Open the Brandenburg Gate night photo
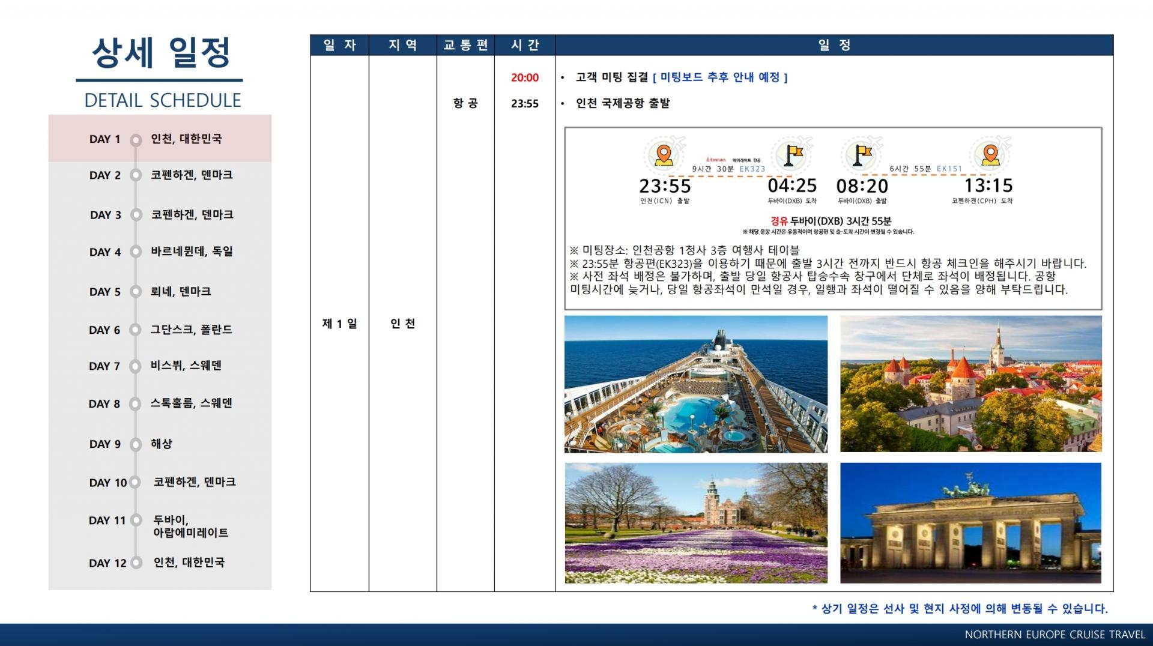This screenshot has width=1153, height=646. pos(971,523)
